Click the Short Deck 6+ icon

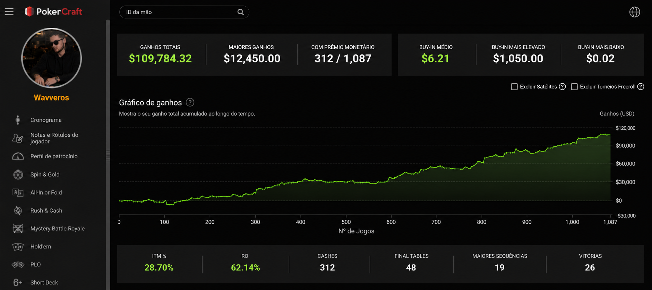18,283
